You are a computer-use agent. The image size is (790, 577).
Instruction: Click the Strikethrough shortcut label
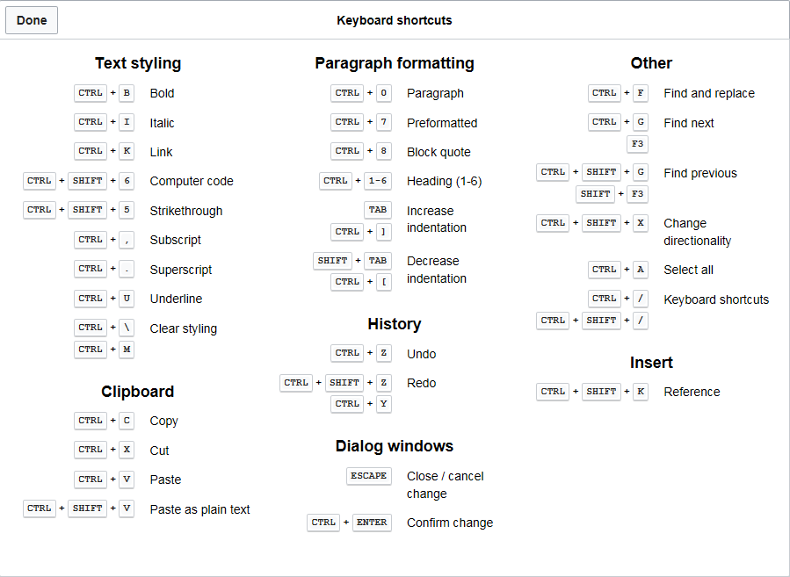coord(186,211)
